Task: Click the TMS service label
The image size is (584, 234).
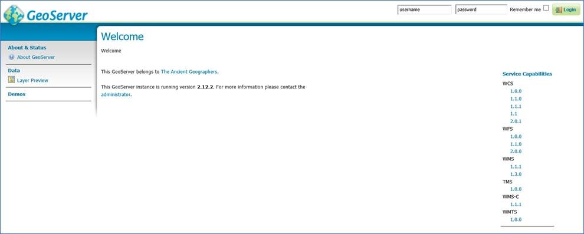Action: point(507,182)
